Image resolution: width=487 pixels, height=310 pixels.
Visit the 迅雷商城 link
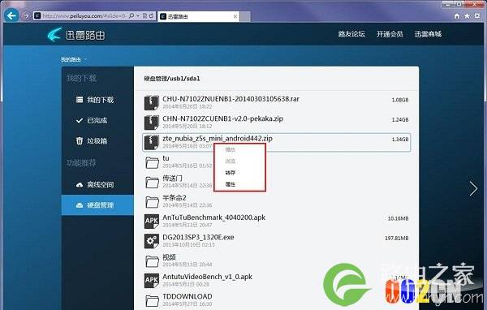tap(428, 34)
